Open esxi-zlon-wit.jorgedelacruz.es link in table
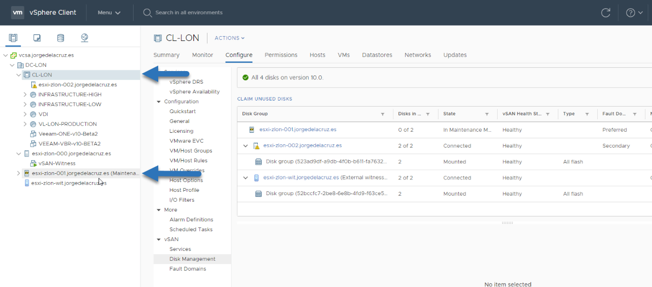Viewport: 652px width, 287px height. [x=301, y=178]
